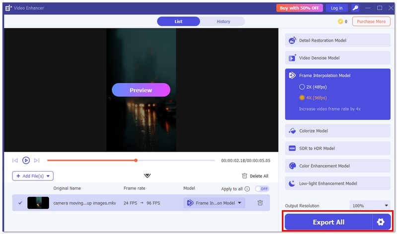Click the Video Enhancer app logo
Viewport: 397px width, 234px height.
8,8
